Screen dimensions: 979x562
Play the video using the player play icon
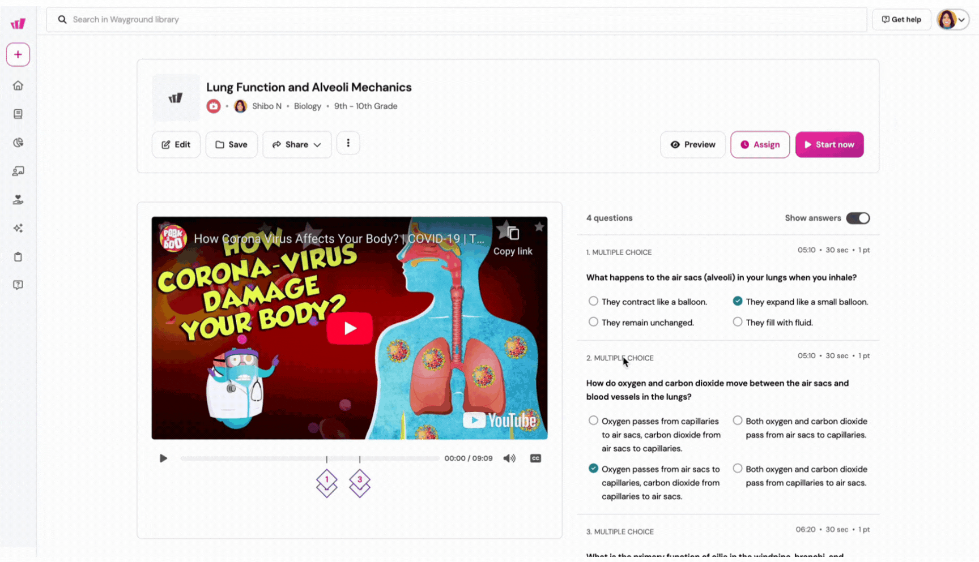[163, 458]
